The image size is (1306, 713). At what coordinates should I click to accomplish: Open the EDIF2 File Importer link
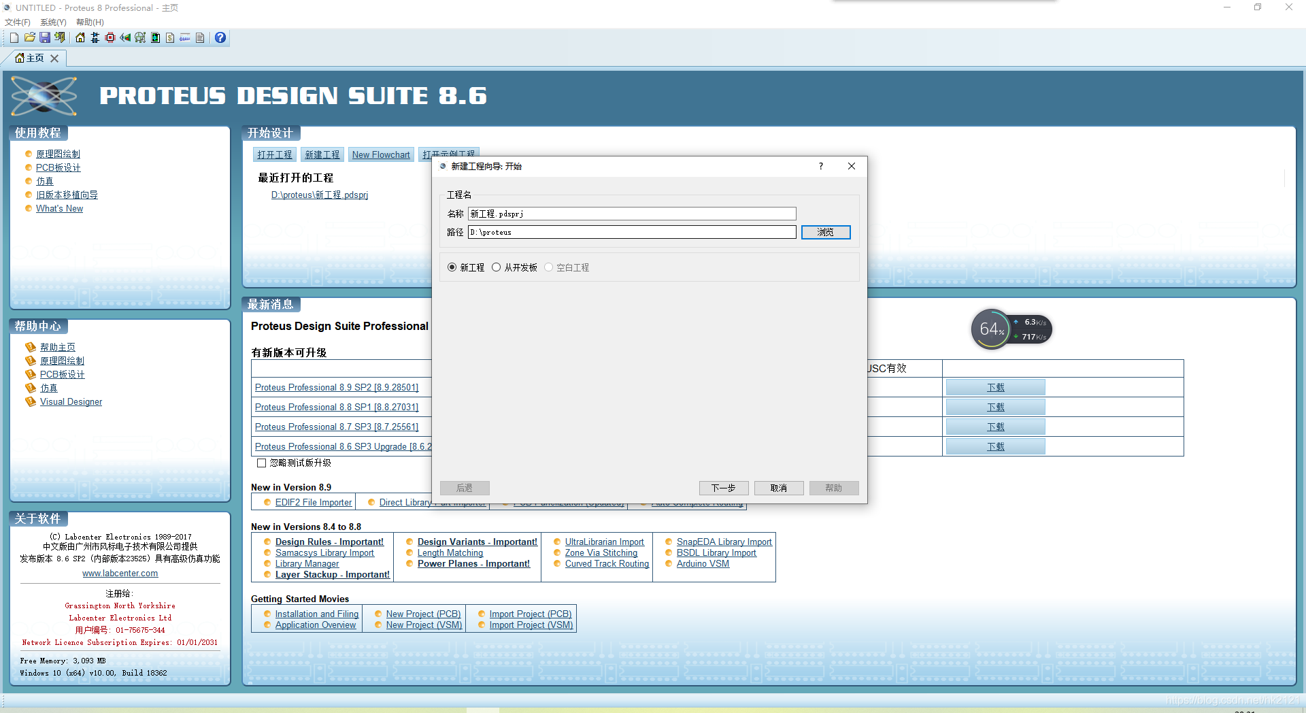(314, 503)
